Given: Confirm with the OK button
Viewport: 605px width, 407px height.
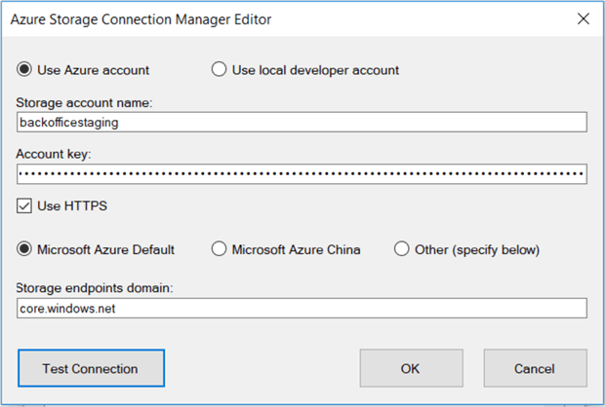Looking at the screenshot, I should [410, 369].
